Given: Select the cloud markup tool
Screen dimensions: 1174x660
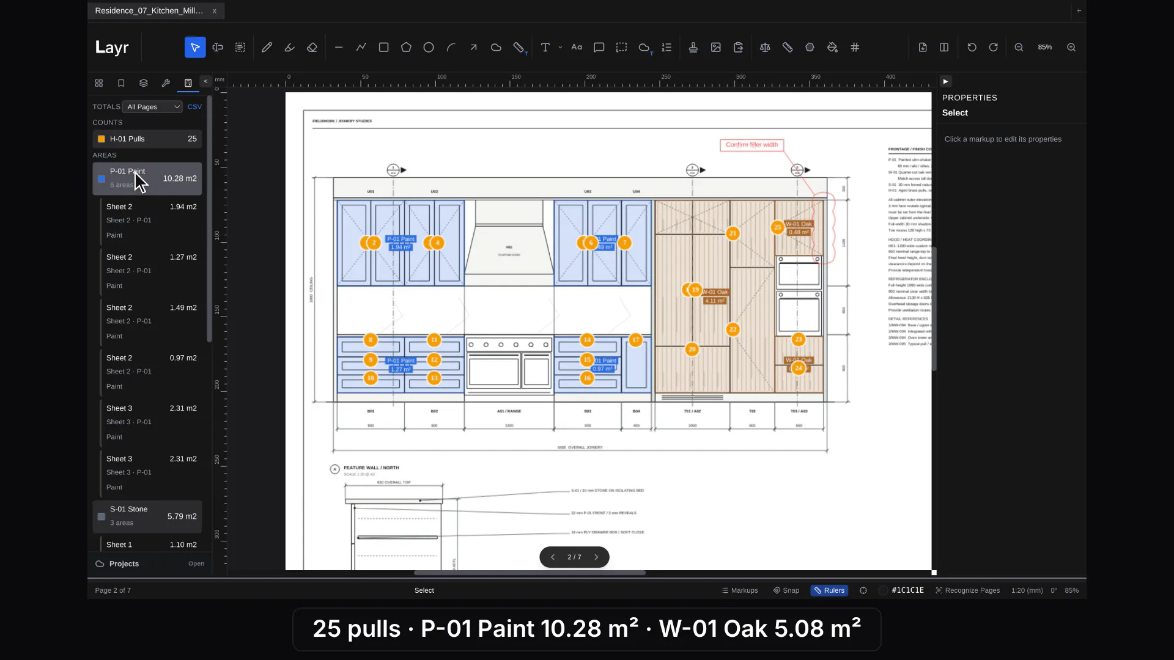Looking at the screenshot, I should pos(496,47).
